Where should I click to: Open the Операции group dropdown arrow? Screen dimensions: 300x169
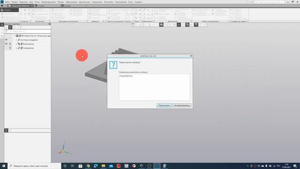[104, 21]
